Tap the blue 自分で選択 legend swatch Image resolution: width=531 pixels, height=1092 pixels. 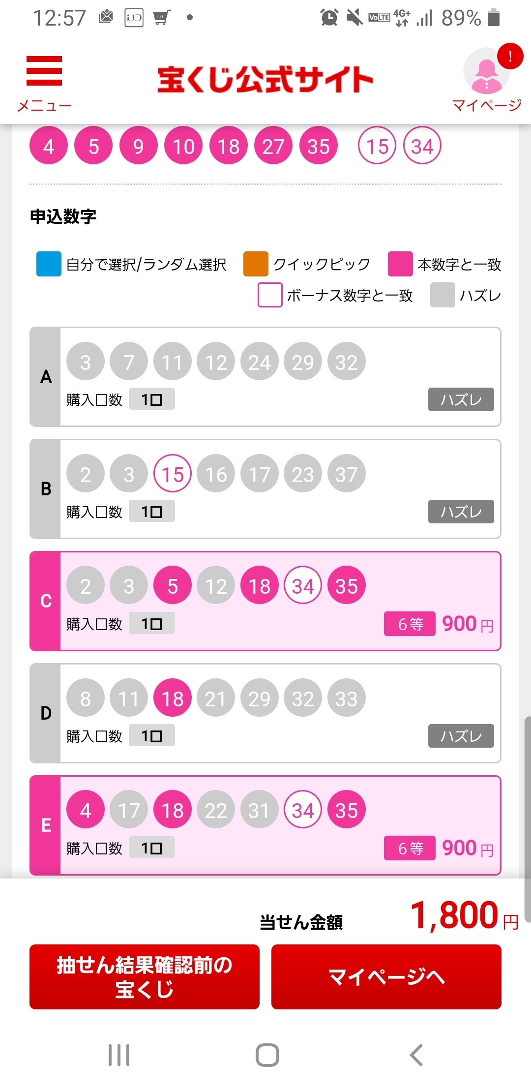pos(49,264)
